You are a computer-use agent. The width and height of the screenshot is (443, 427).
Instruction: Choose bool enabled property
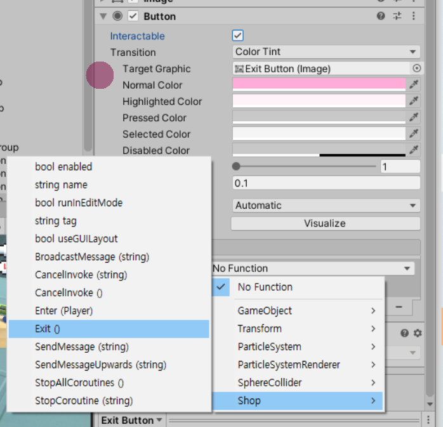click(x=109, y=167)
